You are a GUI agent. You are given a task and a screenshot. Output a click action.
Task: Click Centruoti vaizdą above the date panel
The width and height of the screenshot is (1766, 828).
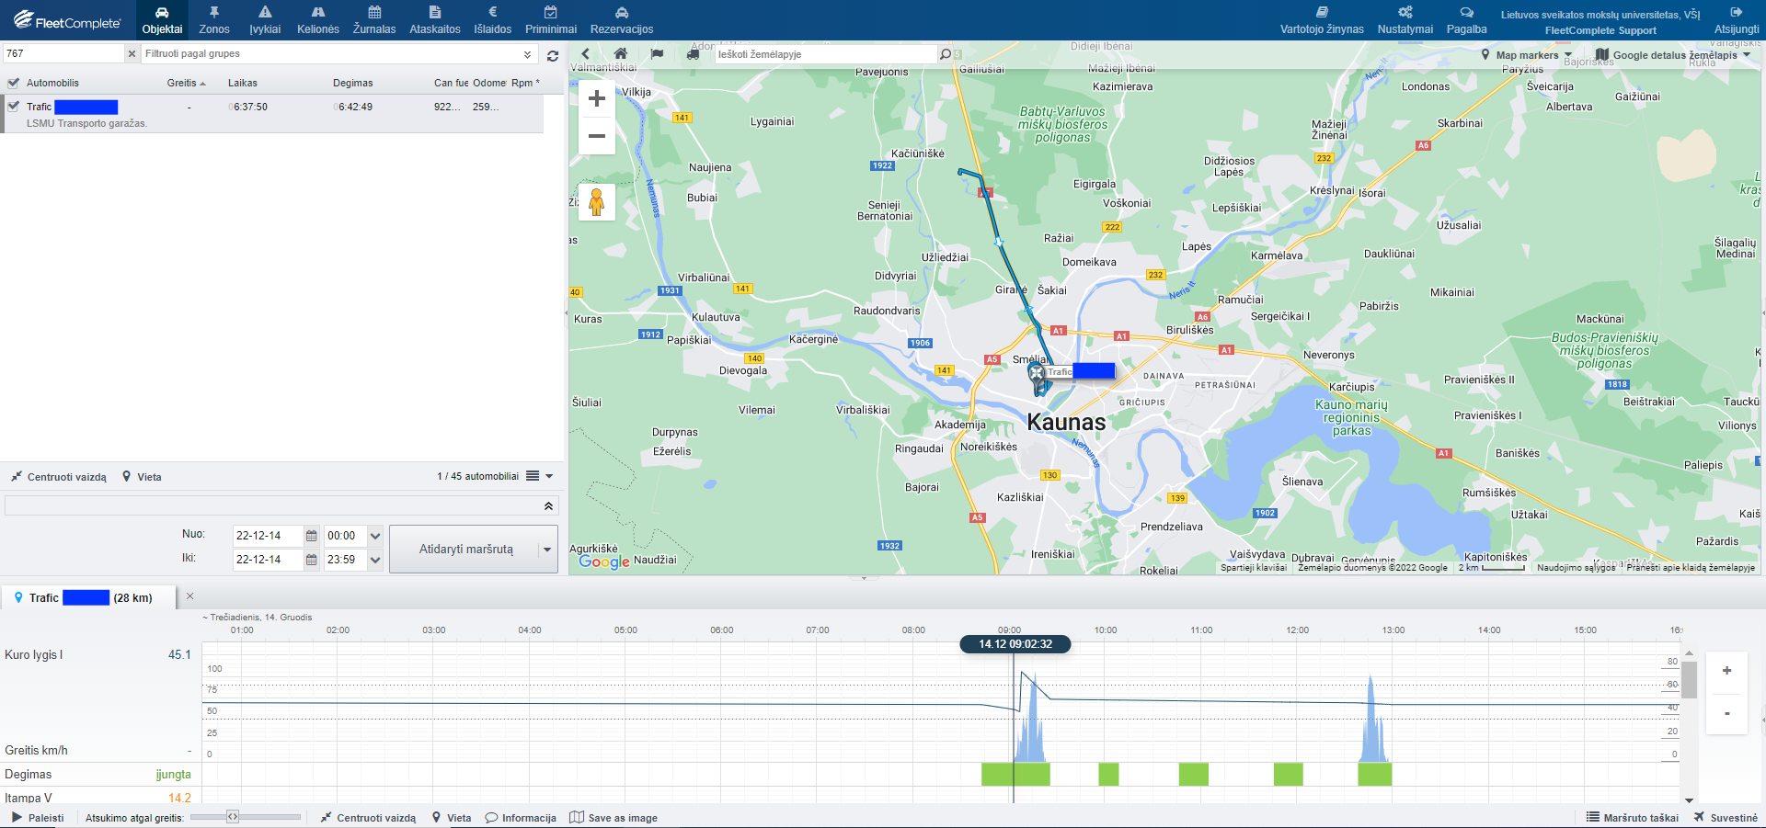(x=59, y=477)
